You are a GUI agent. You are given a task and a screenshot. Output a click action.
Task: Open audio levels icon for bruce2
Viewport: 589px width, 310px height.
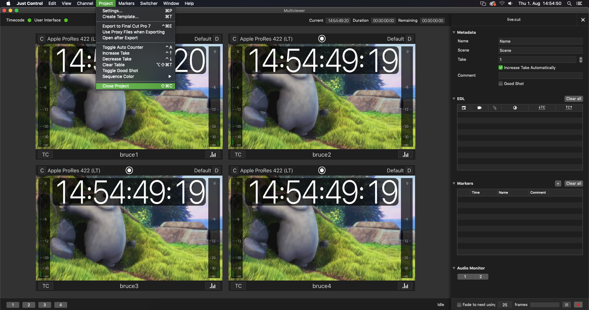406,154
